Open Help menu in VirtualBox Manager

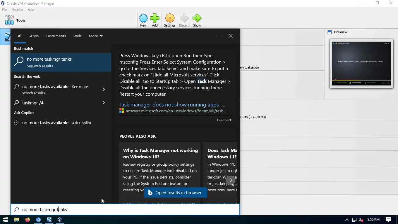30,10
